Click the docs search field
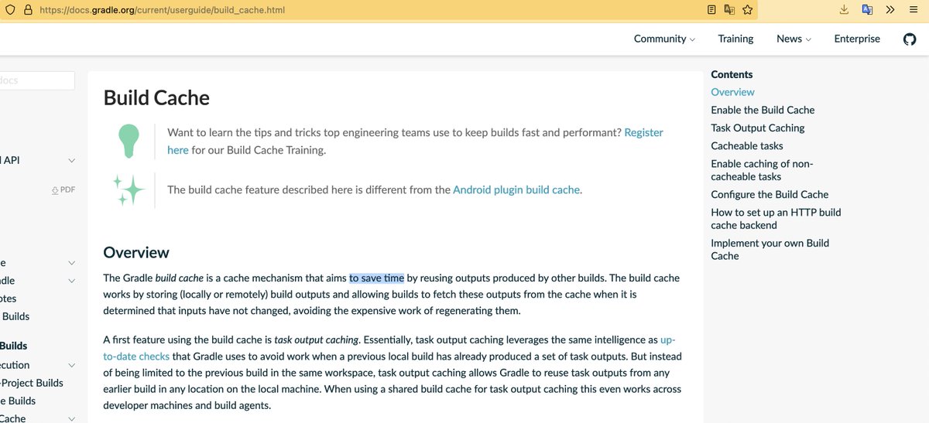929x423 pixels. pos(37,80)
